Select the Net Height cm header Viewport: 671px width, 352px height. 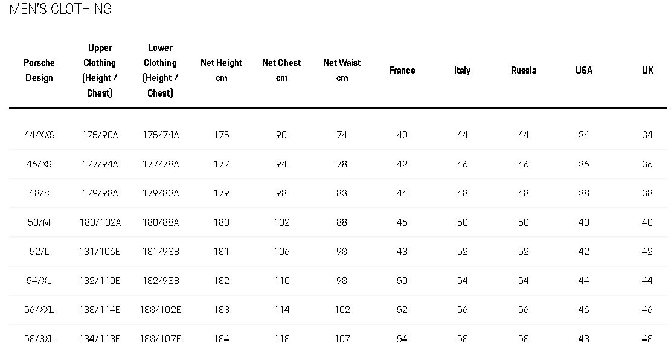click(221, 70)
